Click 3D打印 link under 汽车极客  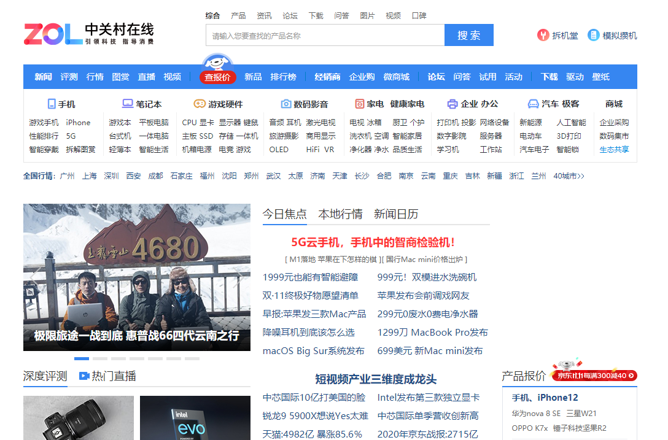pyautogui.click(x=569, y=136)
